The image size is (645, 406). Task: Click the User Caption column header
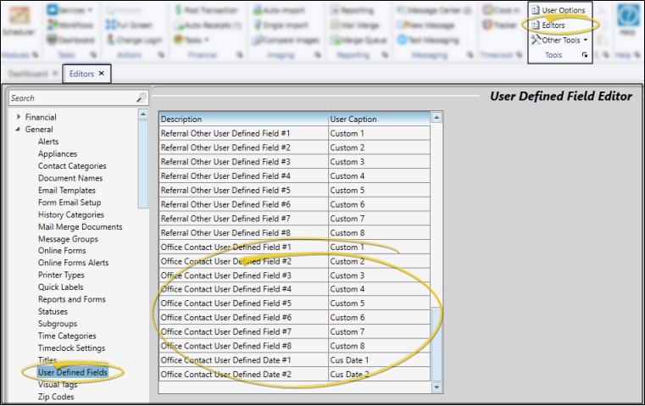pos(378,120)
